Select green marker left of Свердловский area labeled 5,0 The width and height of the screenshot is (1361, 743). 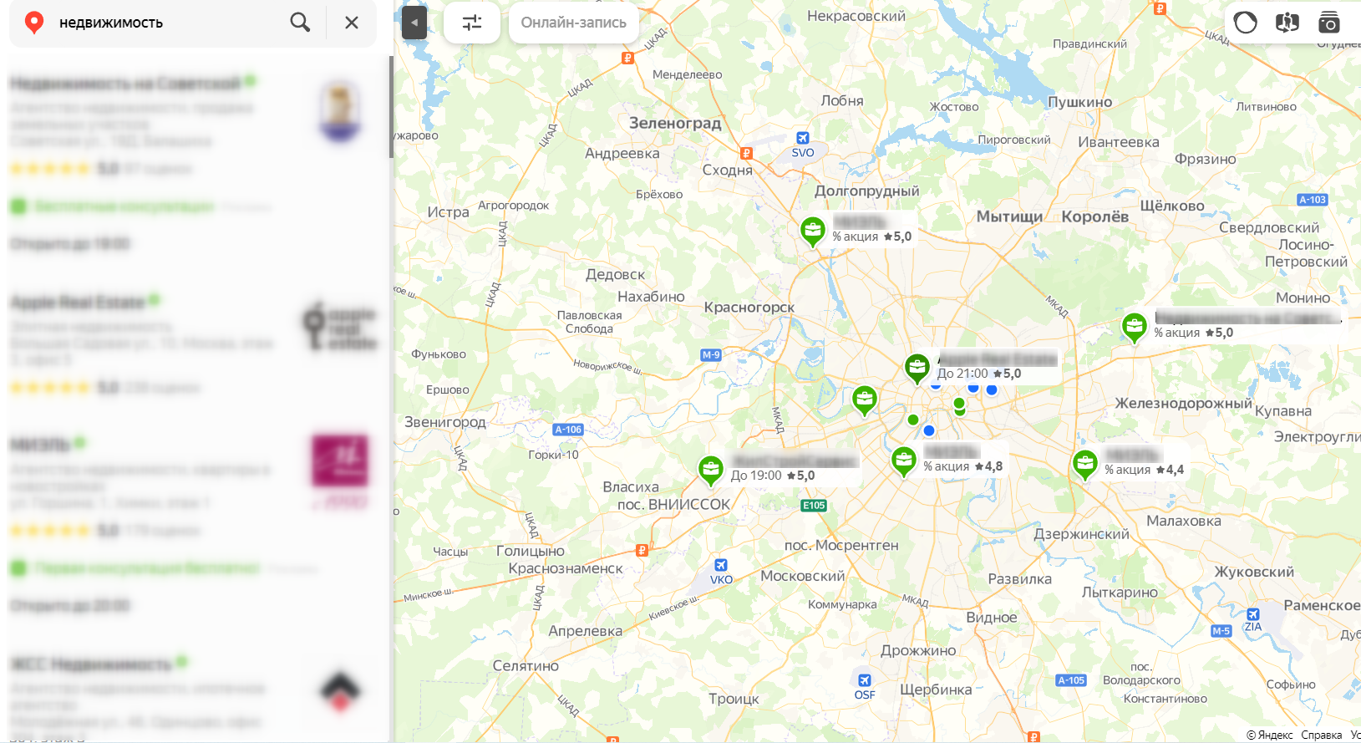tap(1134, 326)
